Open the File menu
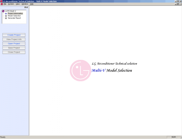 (x=5, y=4)
